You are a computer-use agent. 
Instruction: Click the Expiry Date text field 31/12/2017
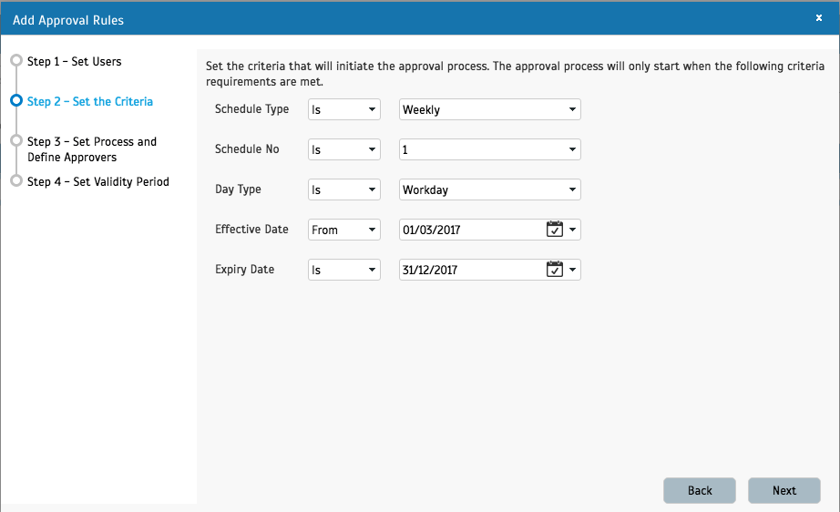[469, 270]
